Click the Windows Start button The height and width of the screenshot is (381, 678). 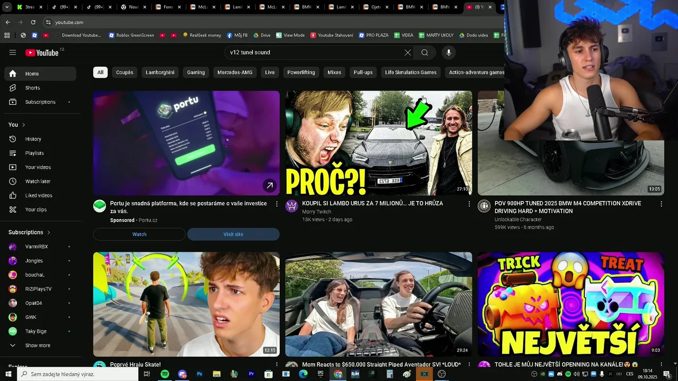pyautogui.click(x=8, y=374)
